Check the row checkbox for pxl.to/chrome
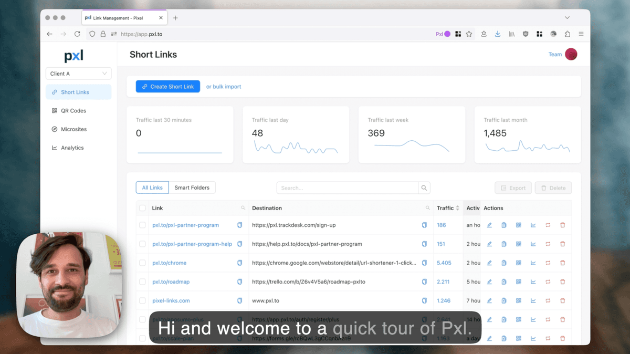The height and width of the screenshot is (354, 630). click(x=142, y=263)
